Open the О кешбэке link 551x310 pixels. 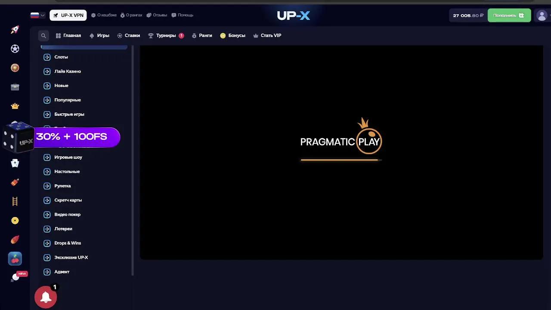coord(104,15)
